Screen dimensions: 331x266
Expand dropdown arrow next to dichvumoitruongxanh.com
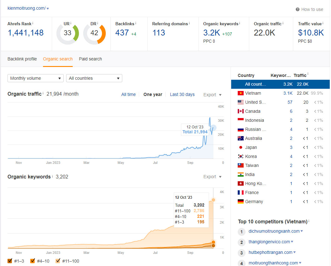point(302,231)
